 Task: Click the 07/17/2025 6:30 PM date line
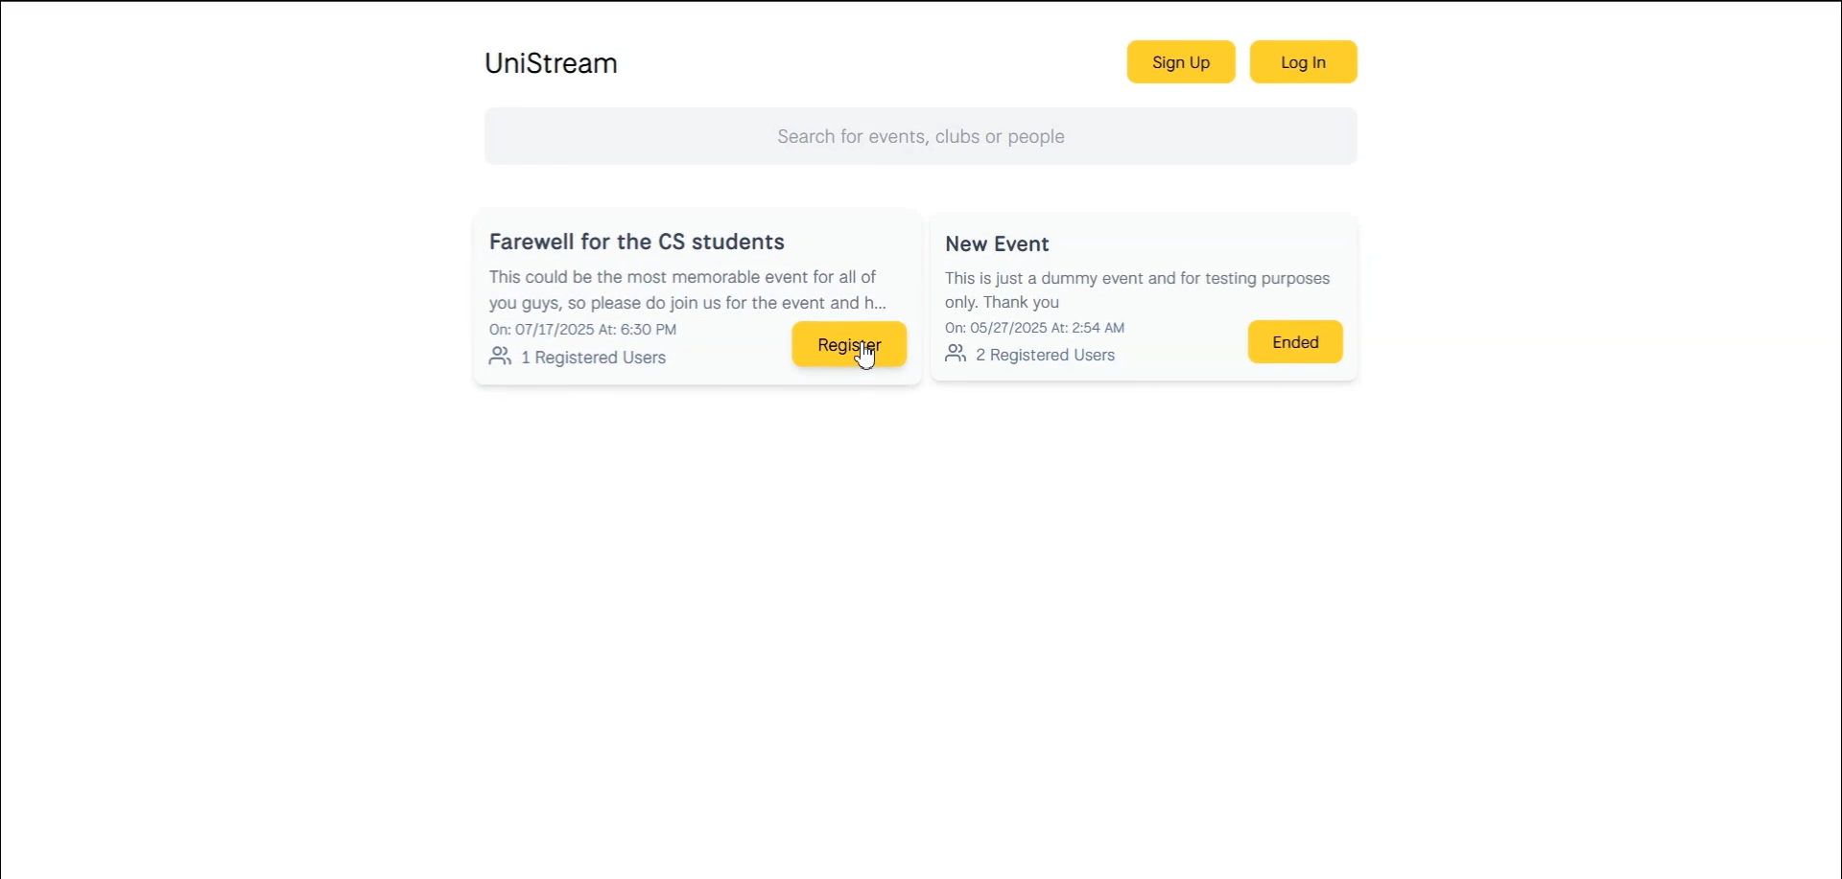click(582, 330)
